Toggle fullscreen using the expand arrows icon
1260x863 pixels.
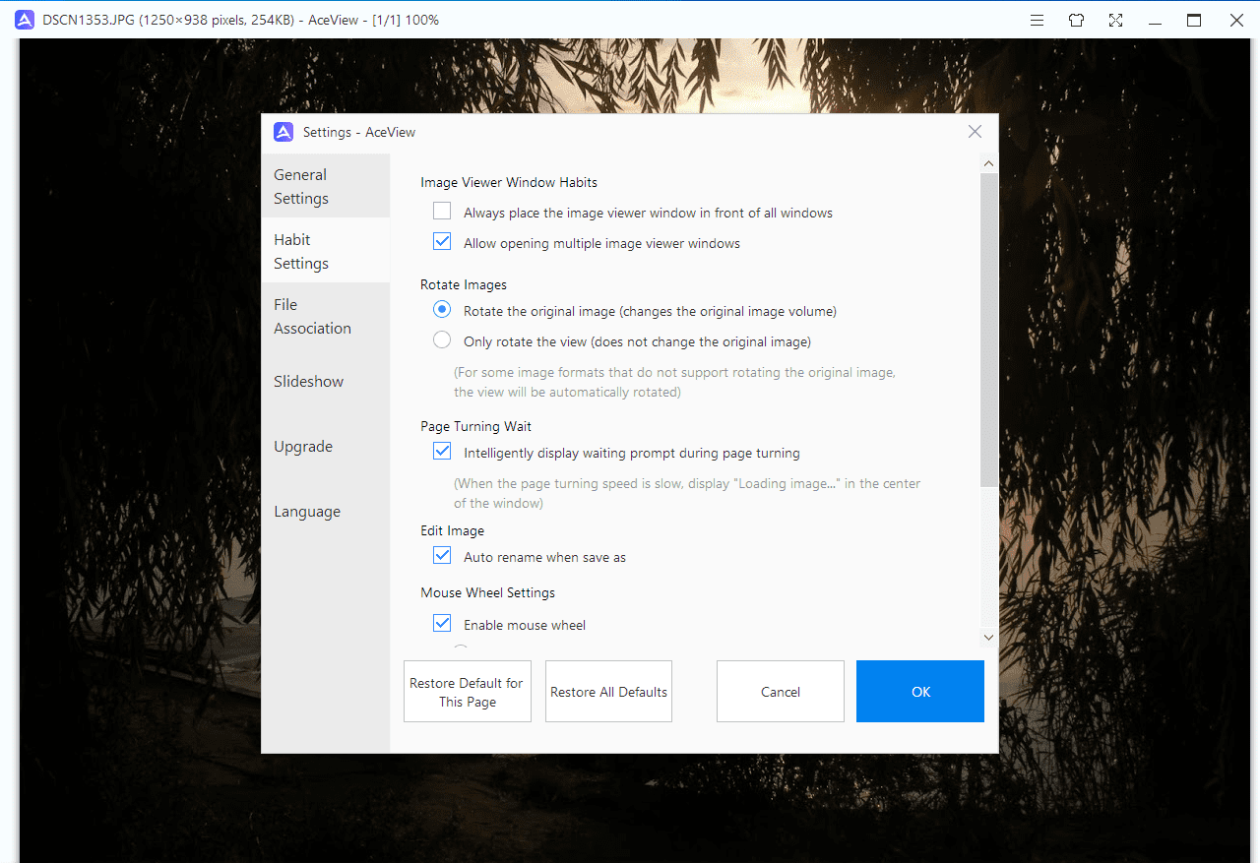click(1115, 20)
